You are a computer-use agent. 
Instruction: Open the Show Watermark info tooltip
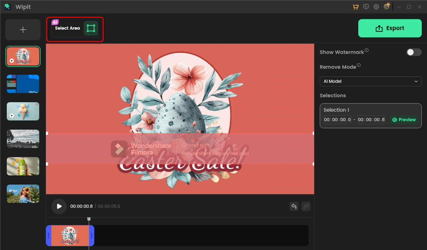tap(367, 50)
